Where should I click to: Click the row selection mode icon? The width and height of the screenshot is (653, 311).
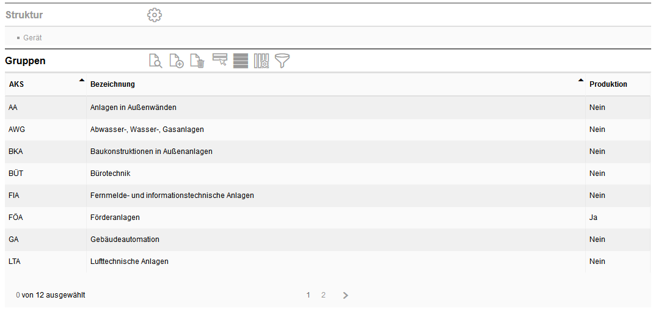(220, 59)
